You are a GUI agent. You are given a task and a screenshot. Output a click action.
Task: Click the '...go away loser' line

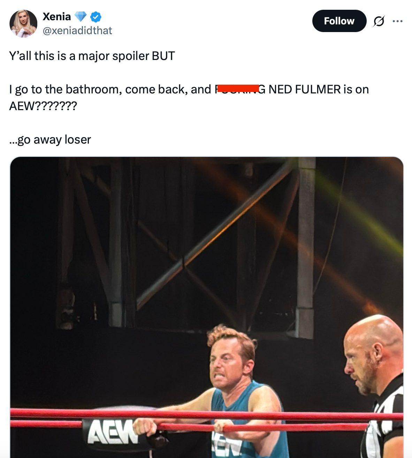click(x=50, y=139)
